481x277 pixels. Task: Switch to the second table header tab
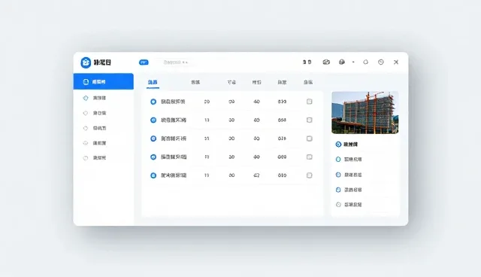[x=195, y=82]
